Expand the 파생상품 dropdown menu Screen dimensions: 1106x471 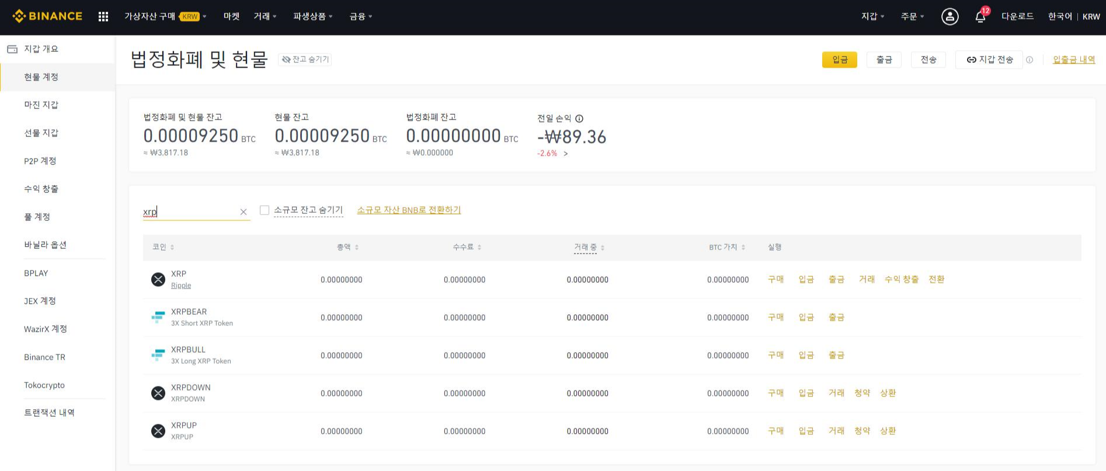313,16
